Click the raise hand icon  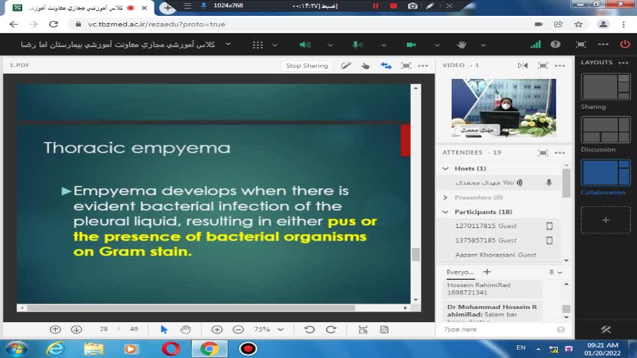(x=464, y=44)
